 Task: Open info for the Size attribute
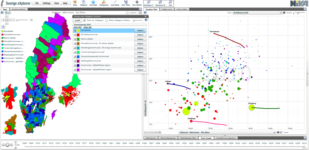(x=284, y=13)
